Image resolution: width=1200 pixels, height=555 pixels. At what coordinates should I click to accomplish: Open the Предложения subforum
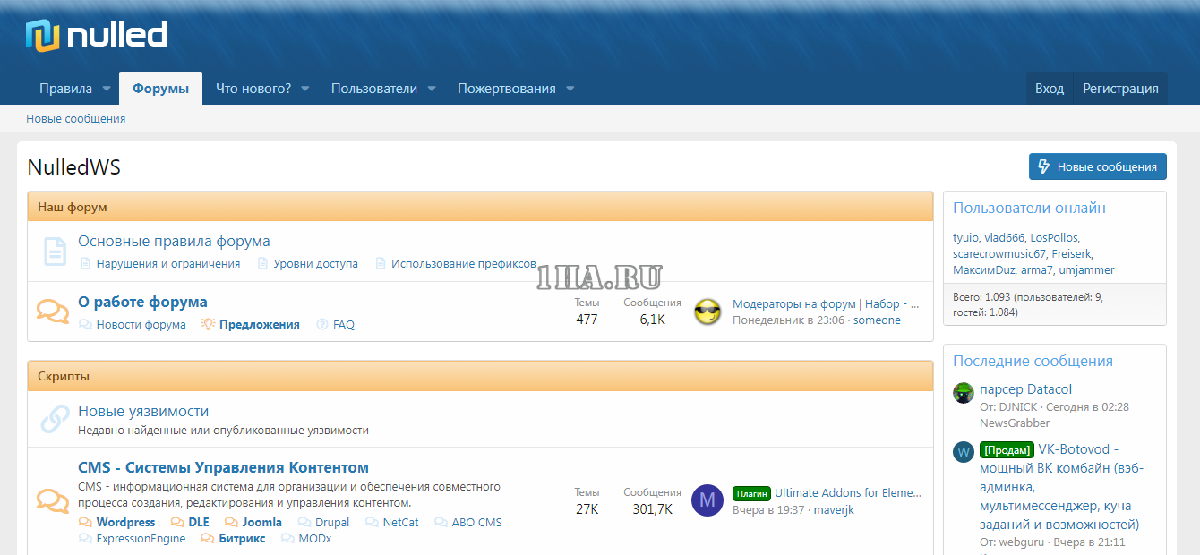[x=259, y=325]
